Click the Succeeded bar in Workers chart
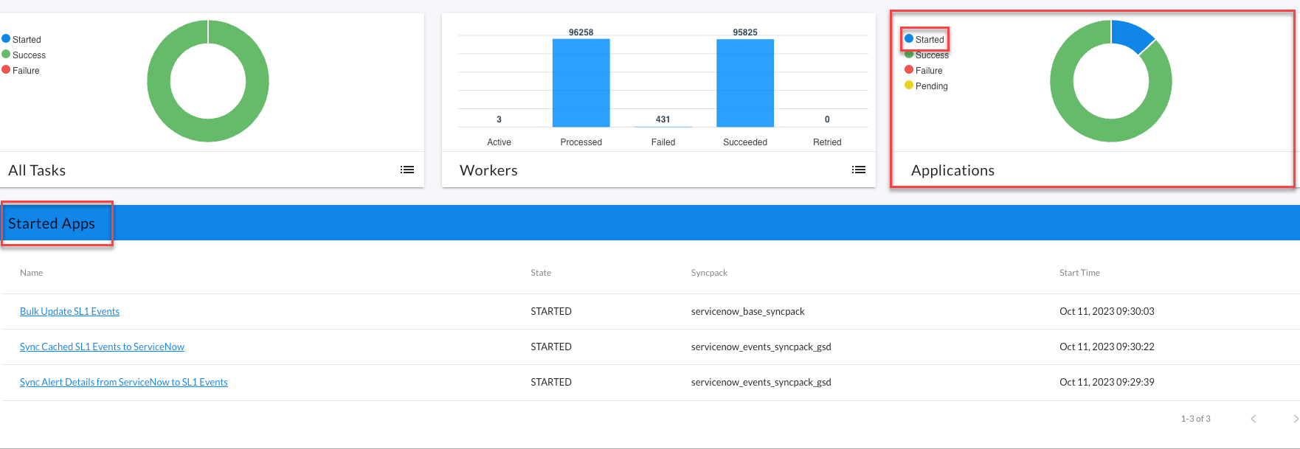The height and width of the screenshot is (449, 1300). [x=744, y=83]
